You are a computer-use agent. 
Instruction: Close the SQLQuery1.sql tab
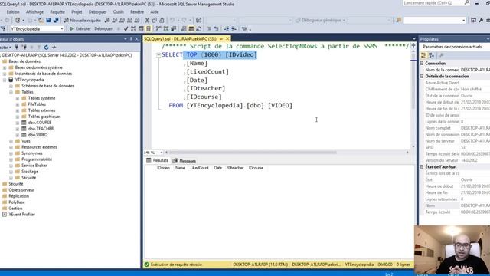coord(227,39)
